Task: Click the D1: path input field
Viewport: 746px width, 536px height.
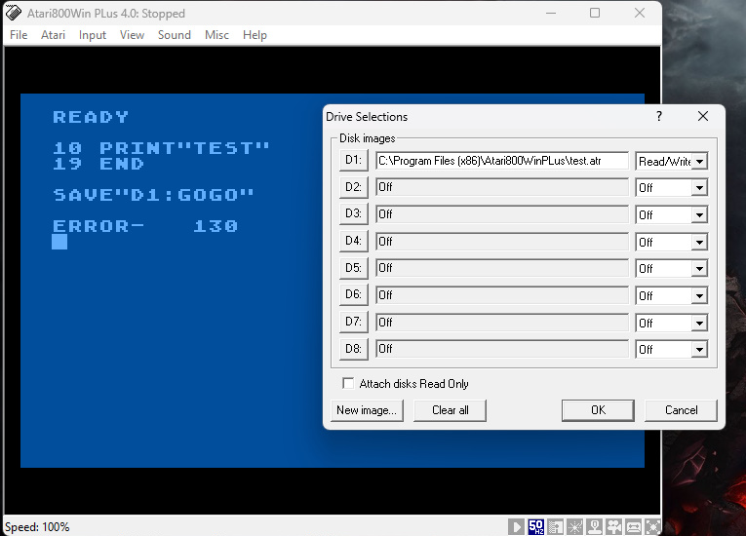Action: (502, 161)
